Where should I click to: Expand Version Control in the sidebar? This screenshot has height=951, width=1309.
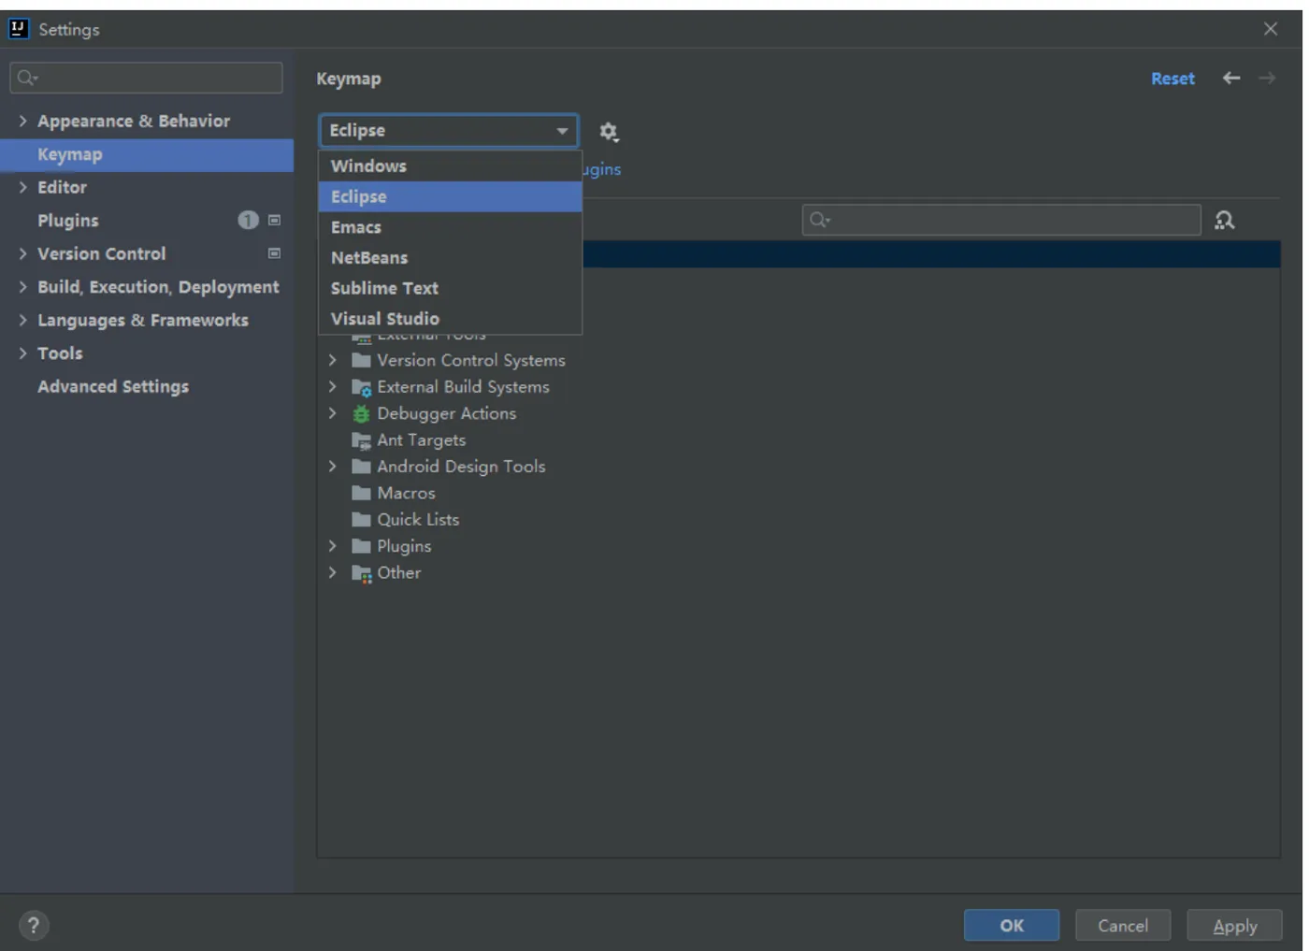coord(22,253)
